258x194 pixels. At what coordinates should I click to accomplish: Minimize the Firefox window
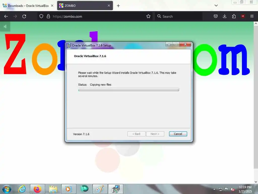pyautogui.click(x=235, y=2)
